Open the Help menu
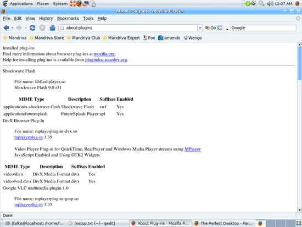302x227 pixels. click(102, 18)
